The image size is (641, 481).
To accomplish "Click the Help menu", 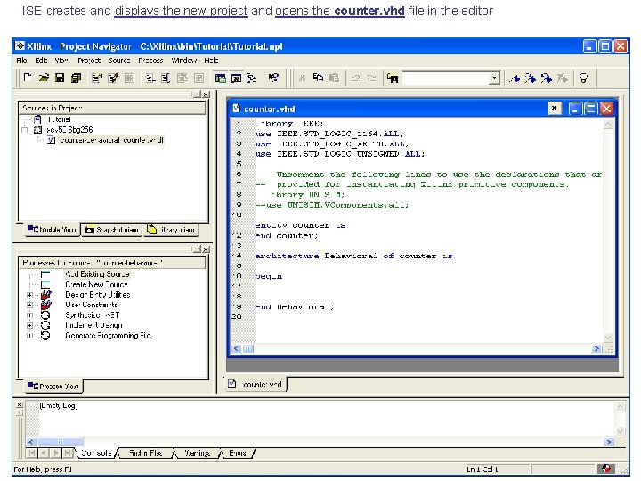I will coord(211,61).
